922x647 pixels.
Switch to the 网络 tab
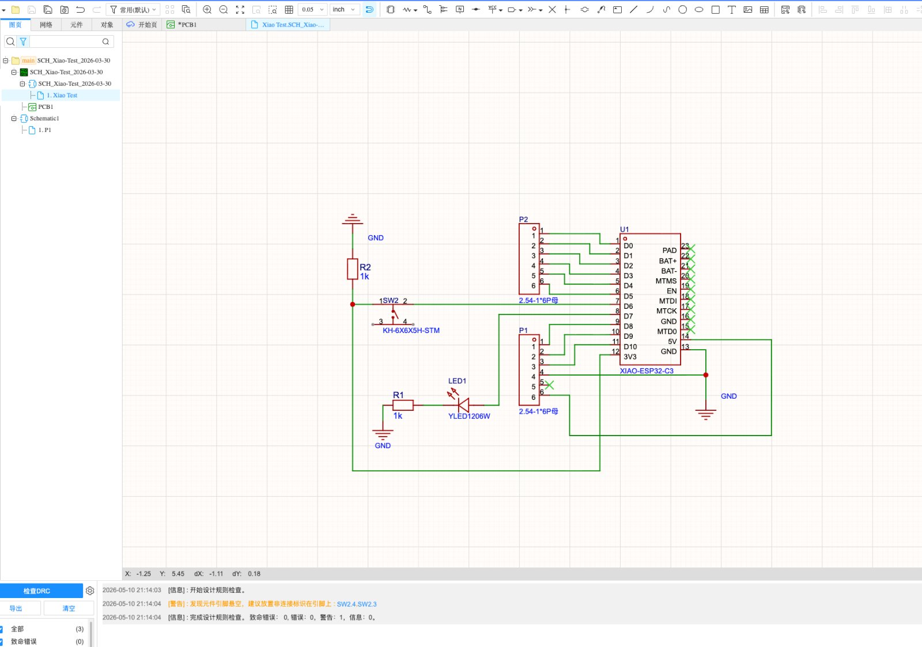tap(46, 25)
